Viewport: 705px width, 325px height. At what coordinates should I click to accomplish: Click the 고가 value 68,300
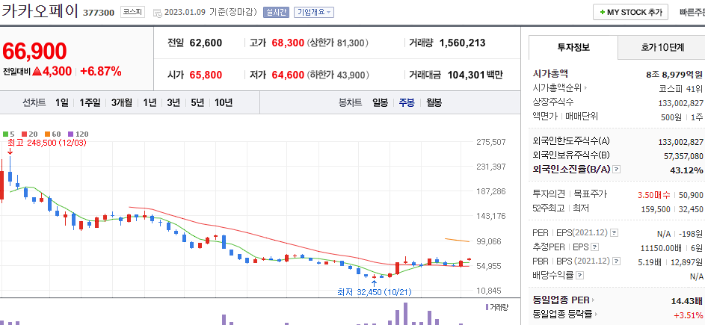(288, 43)
